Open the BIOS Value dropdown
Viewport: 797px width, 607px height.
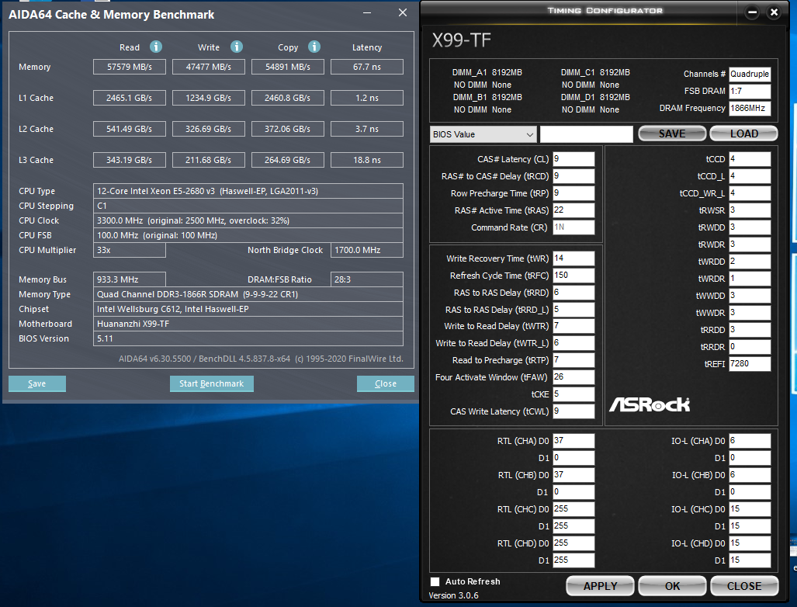[x=483, y=134]
